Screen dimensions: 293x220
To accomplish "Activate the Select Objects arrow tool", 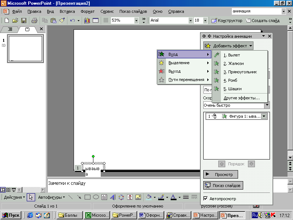I will point(31,197).
